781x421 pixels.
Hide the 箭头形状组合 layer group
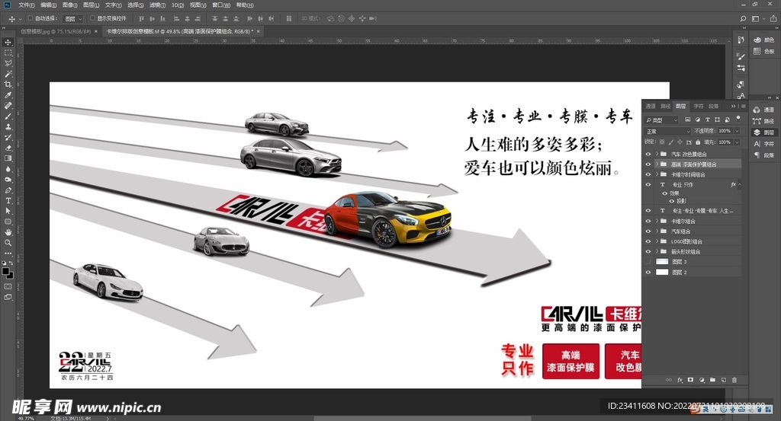[648, 251]
